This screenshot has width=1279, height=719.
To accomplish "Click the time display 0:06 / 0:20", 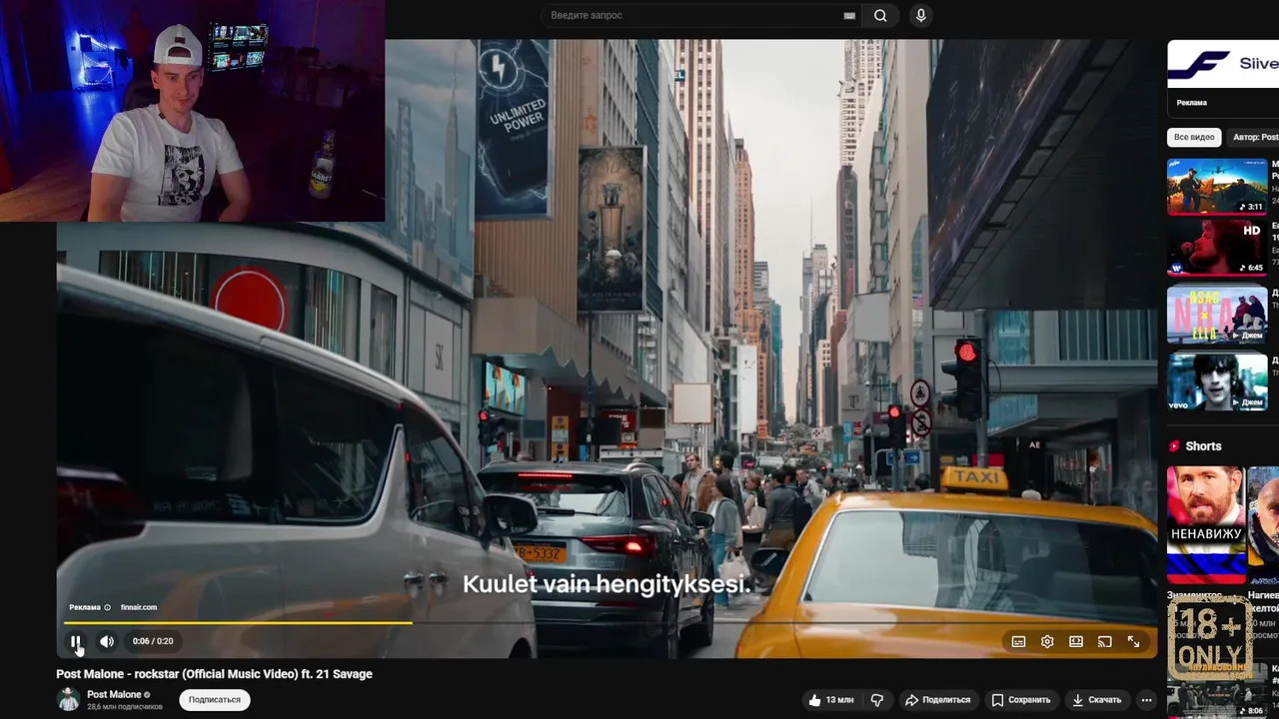I will pyautogui.click(x=153, y=641).
